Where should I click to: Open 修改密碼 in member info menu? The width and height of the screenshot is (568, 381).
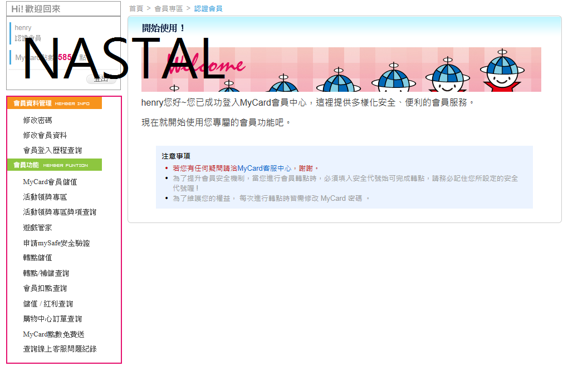pyautogui.click(x=38, y=120)
